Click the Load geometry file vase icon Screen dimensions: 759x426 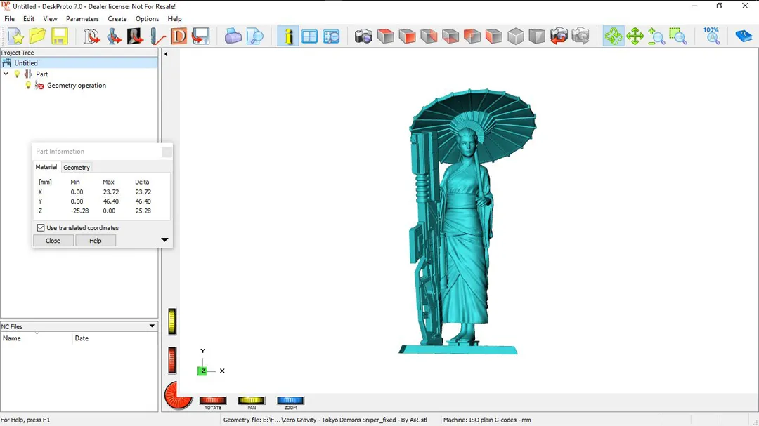click(113, 36)
